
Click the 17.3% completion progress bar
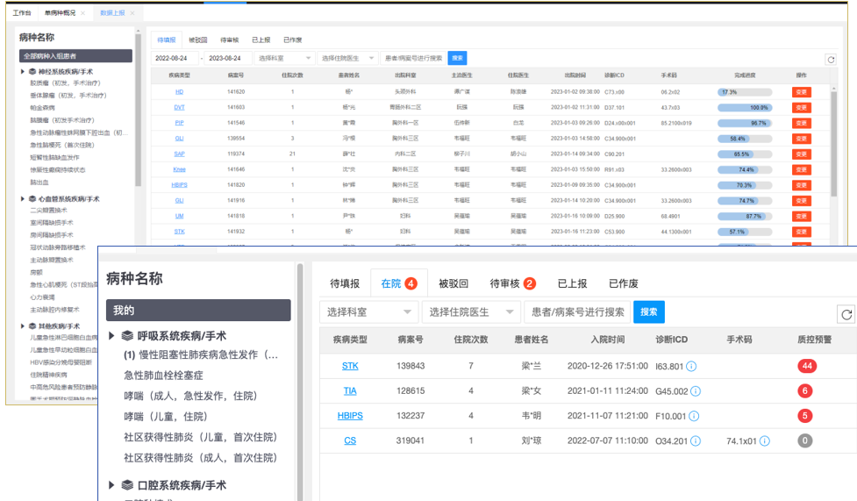(x=744, y=91)
